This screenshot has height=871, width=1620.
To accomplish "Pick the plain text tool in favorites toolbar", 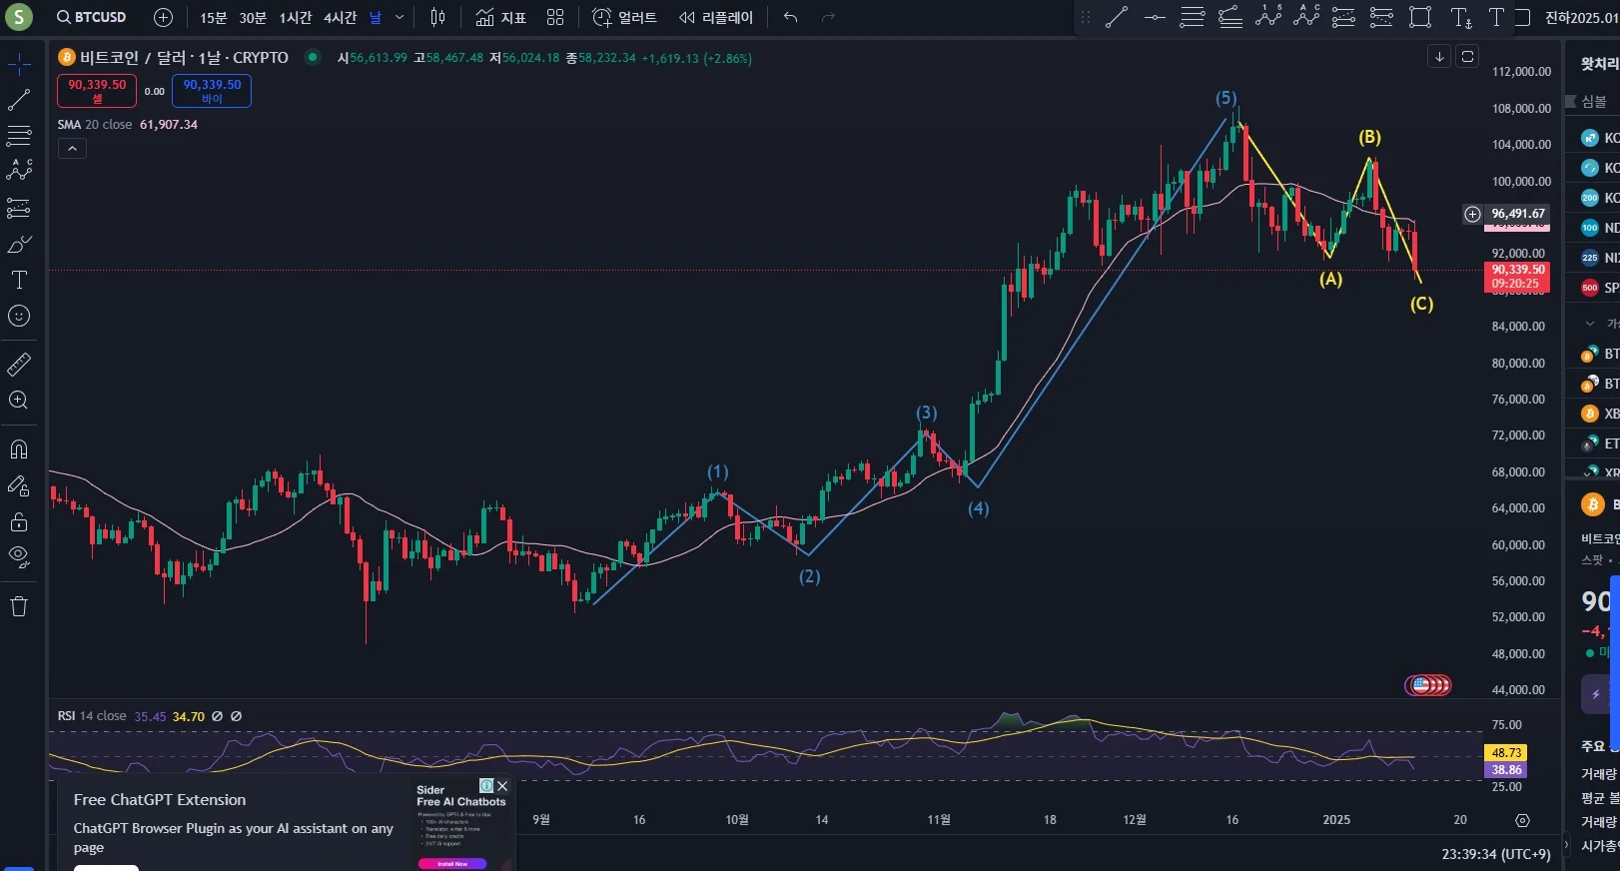I will pyautogui.click(x=1496, y=17).
